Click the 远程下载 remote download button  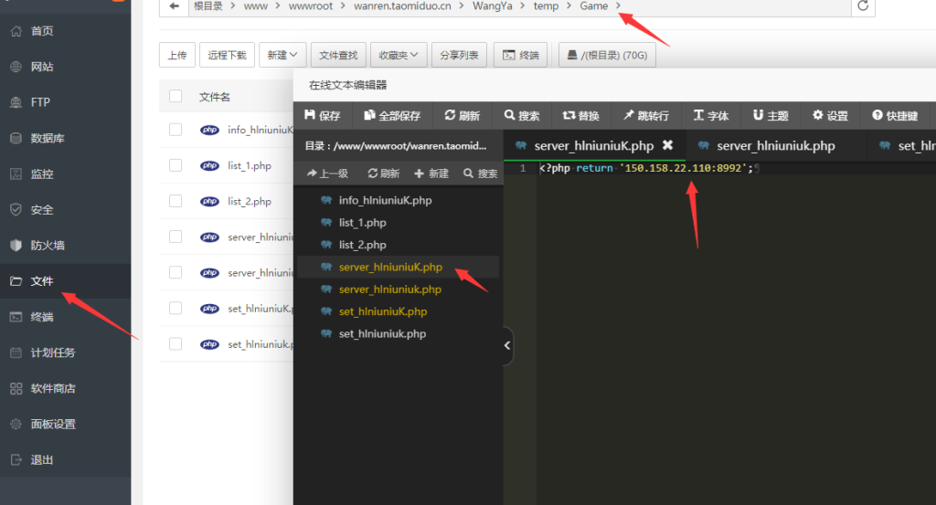[227, 55]
